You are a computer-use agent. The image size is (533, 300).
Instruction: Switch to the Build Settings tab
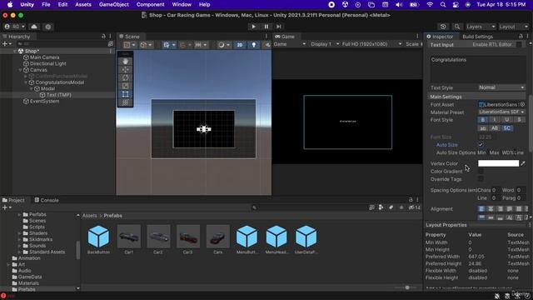pos(477,37)
